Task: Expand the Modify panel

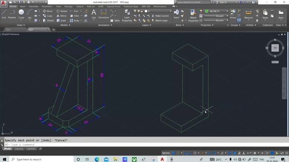Action: click(65, 25)
